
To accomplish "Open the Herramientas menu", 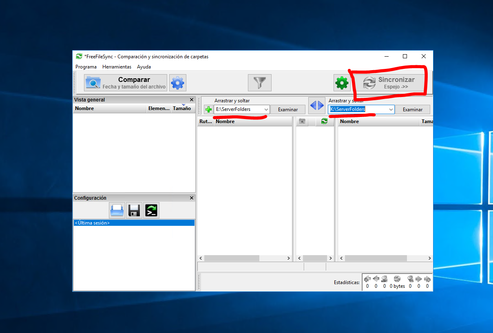I will coord(117,67).
